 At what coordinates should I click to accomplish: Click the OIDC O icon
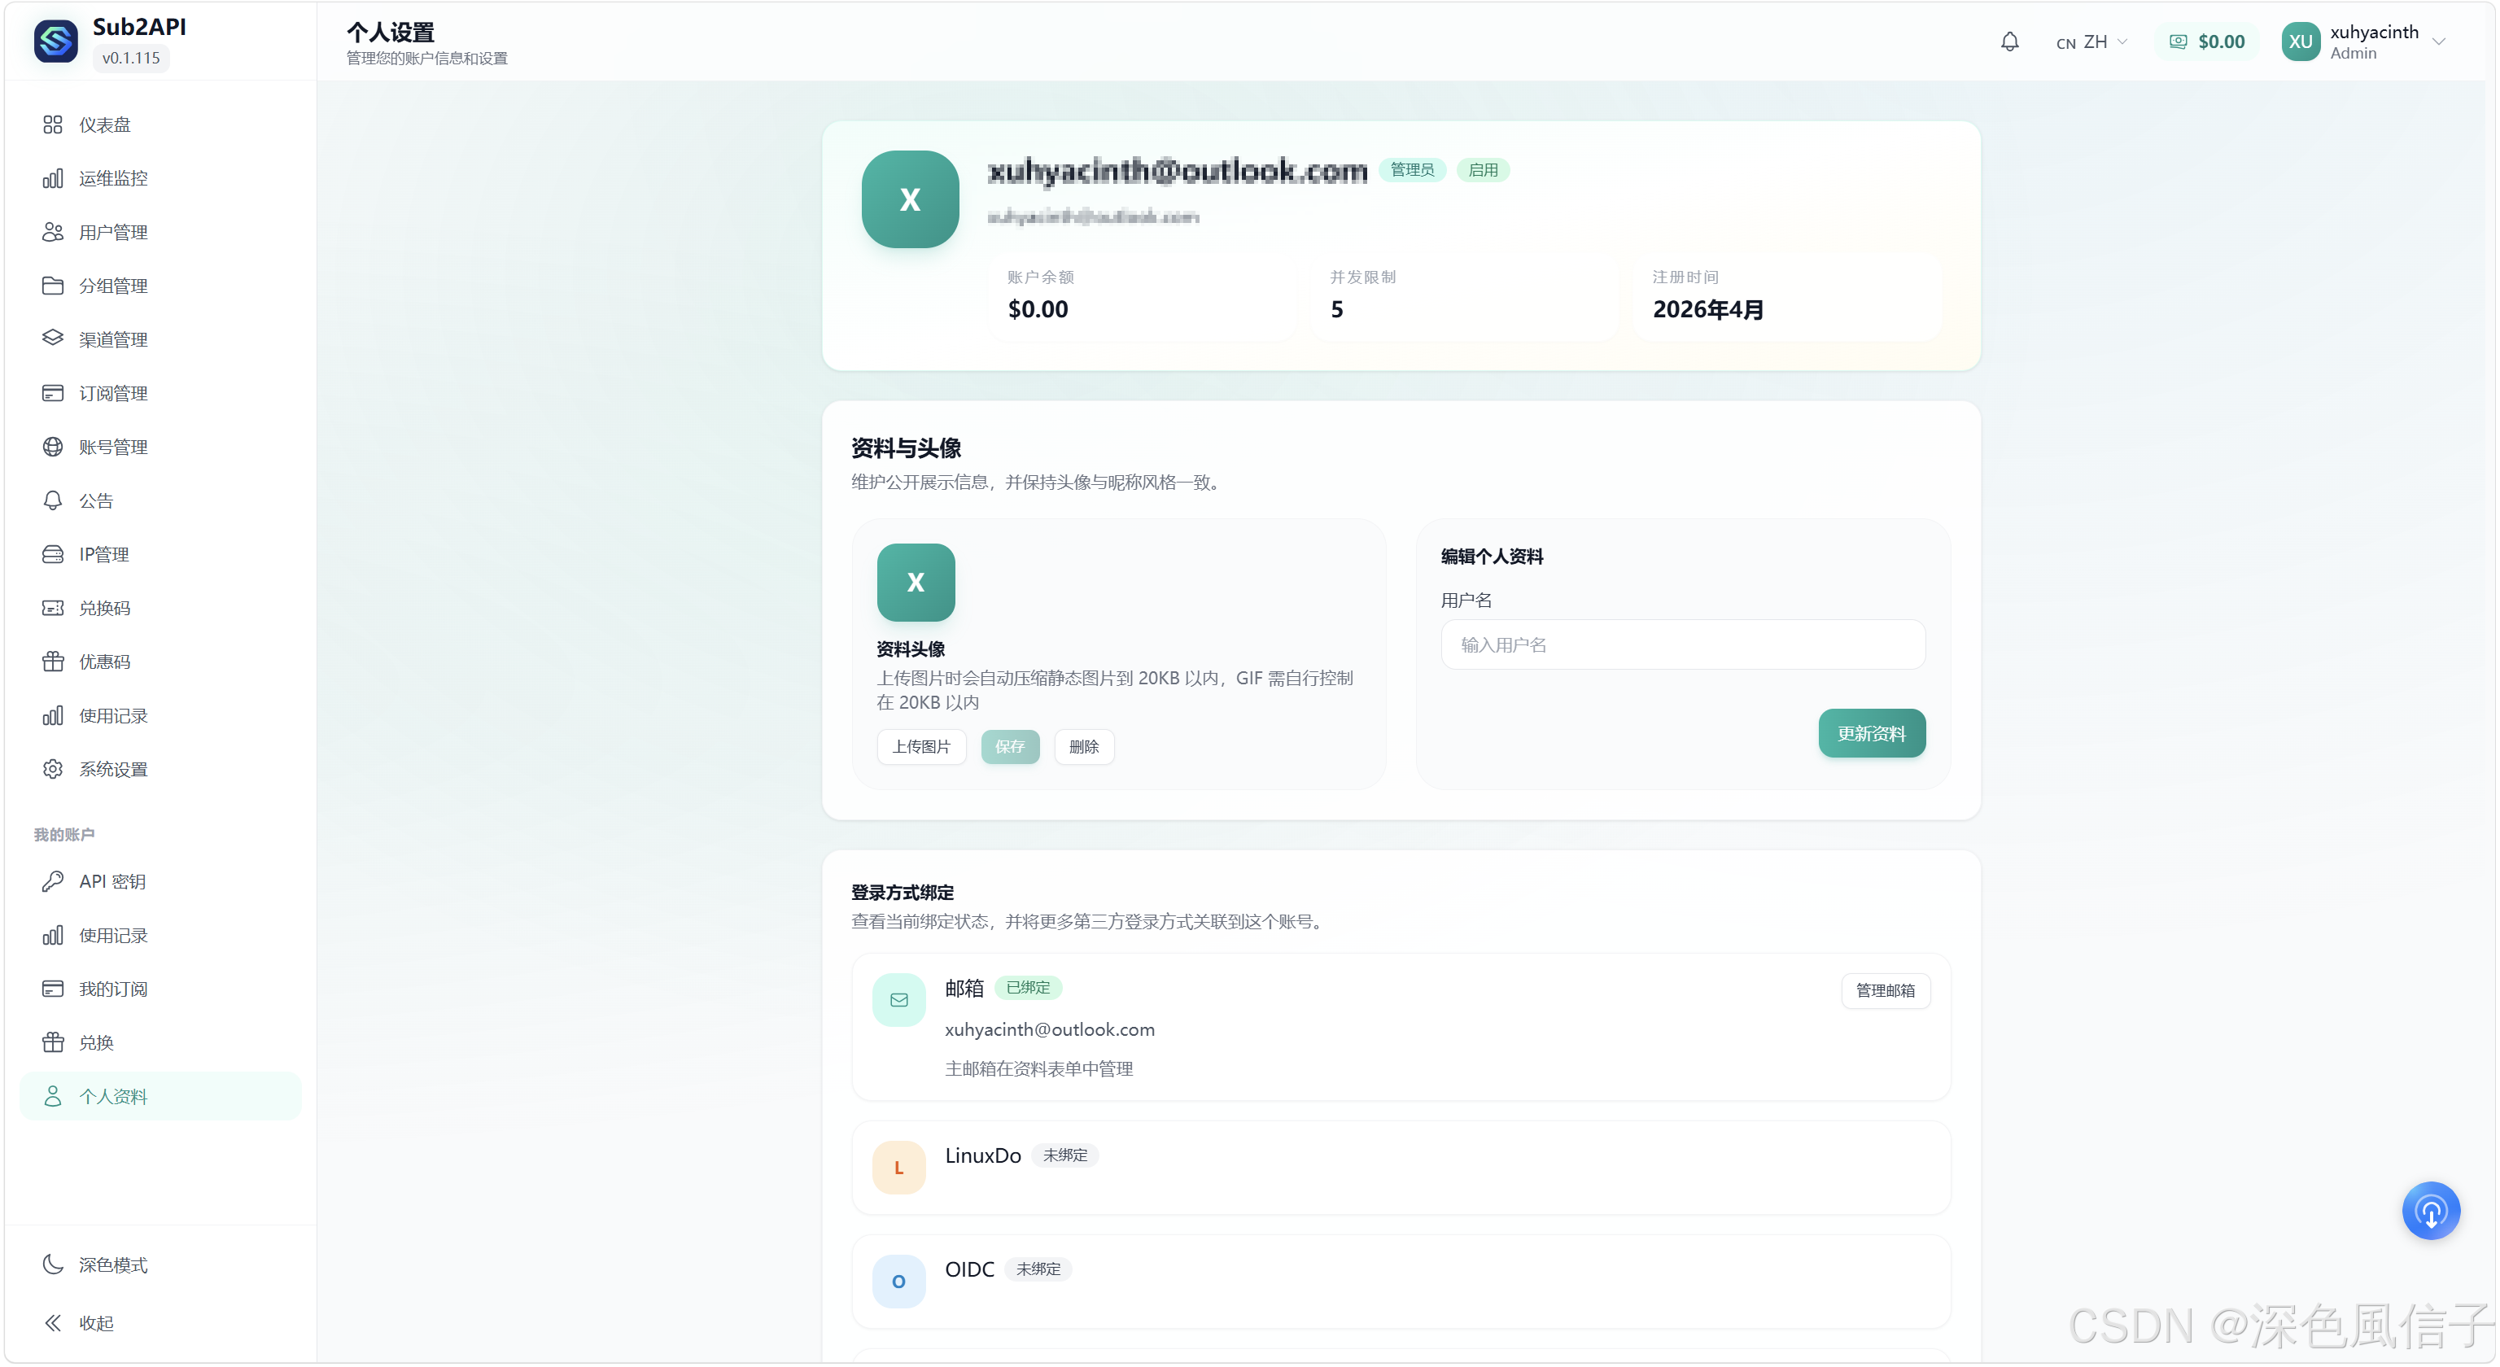coord(898,1281)
